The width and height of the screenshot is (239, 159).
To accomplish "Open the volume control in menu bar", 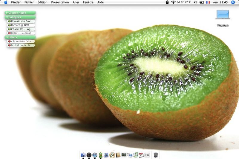I will coord(195,2).
